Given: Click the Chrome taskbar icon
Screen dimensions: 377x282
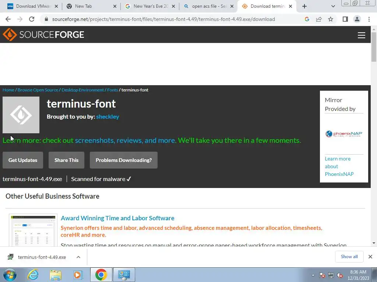Looking at the screenshot, I should [x=101, y=275].
